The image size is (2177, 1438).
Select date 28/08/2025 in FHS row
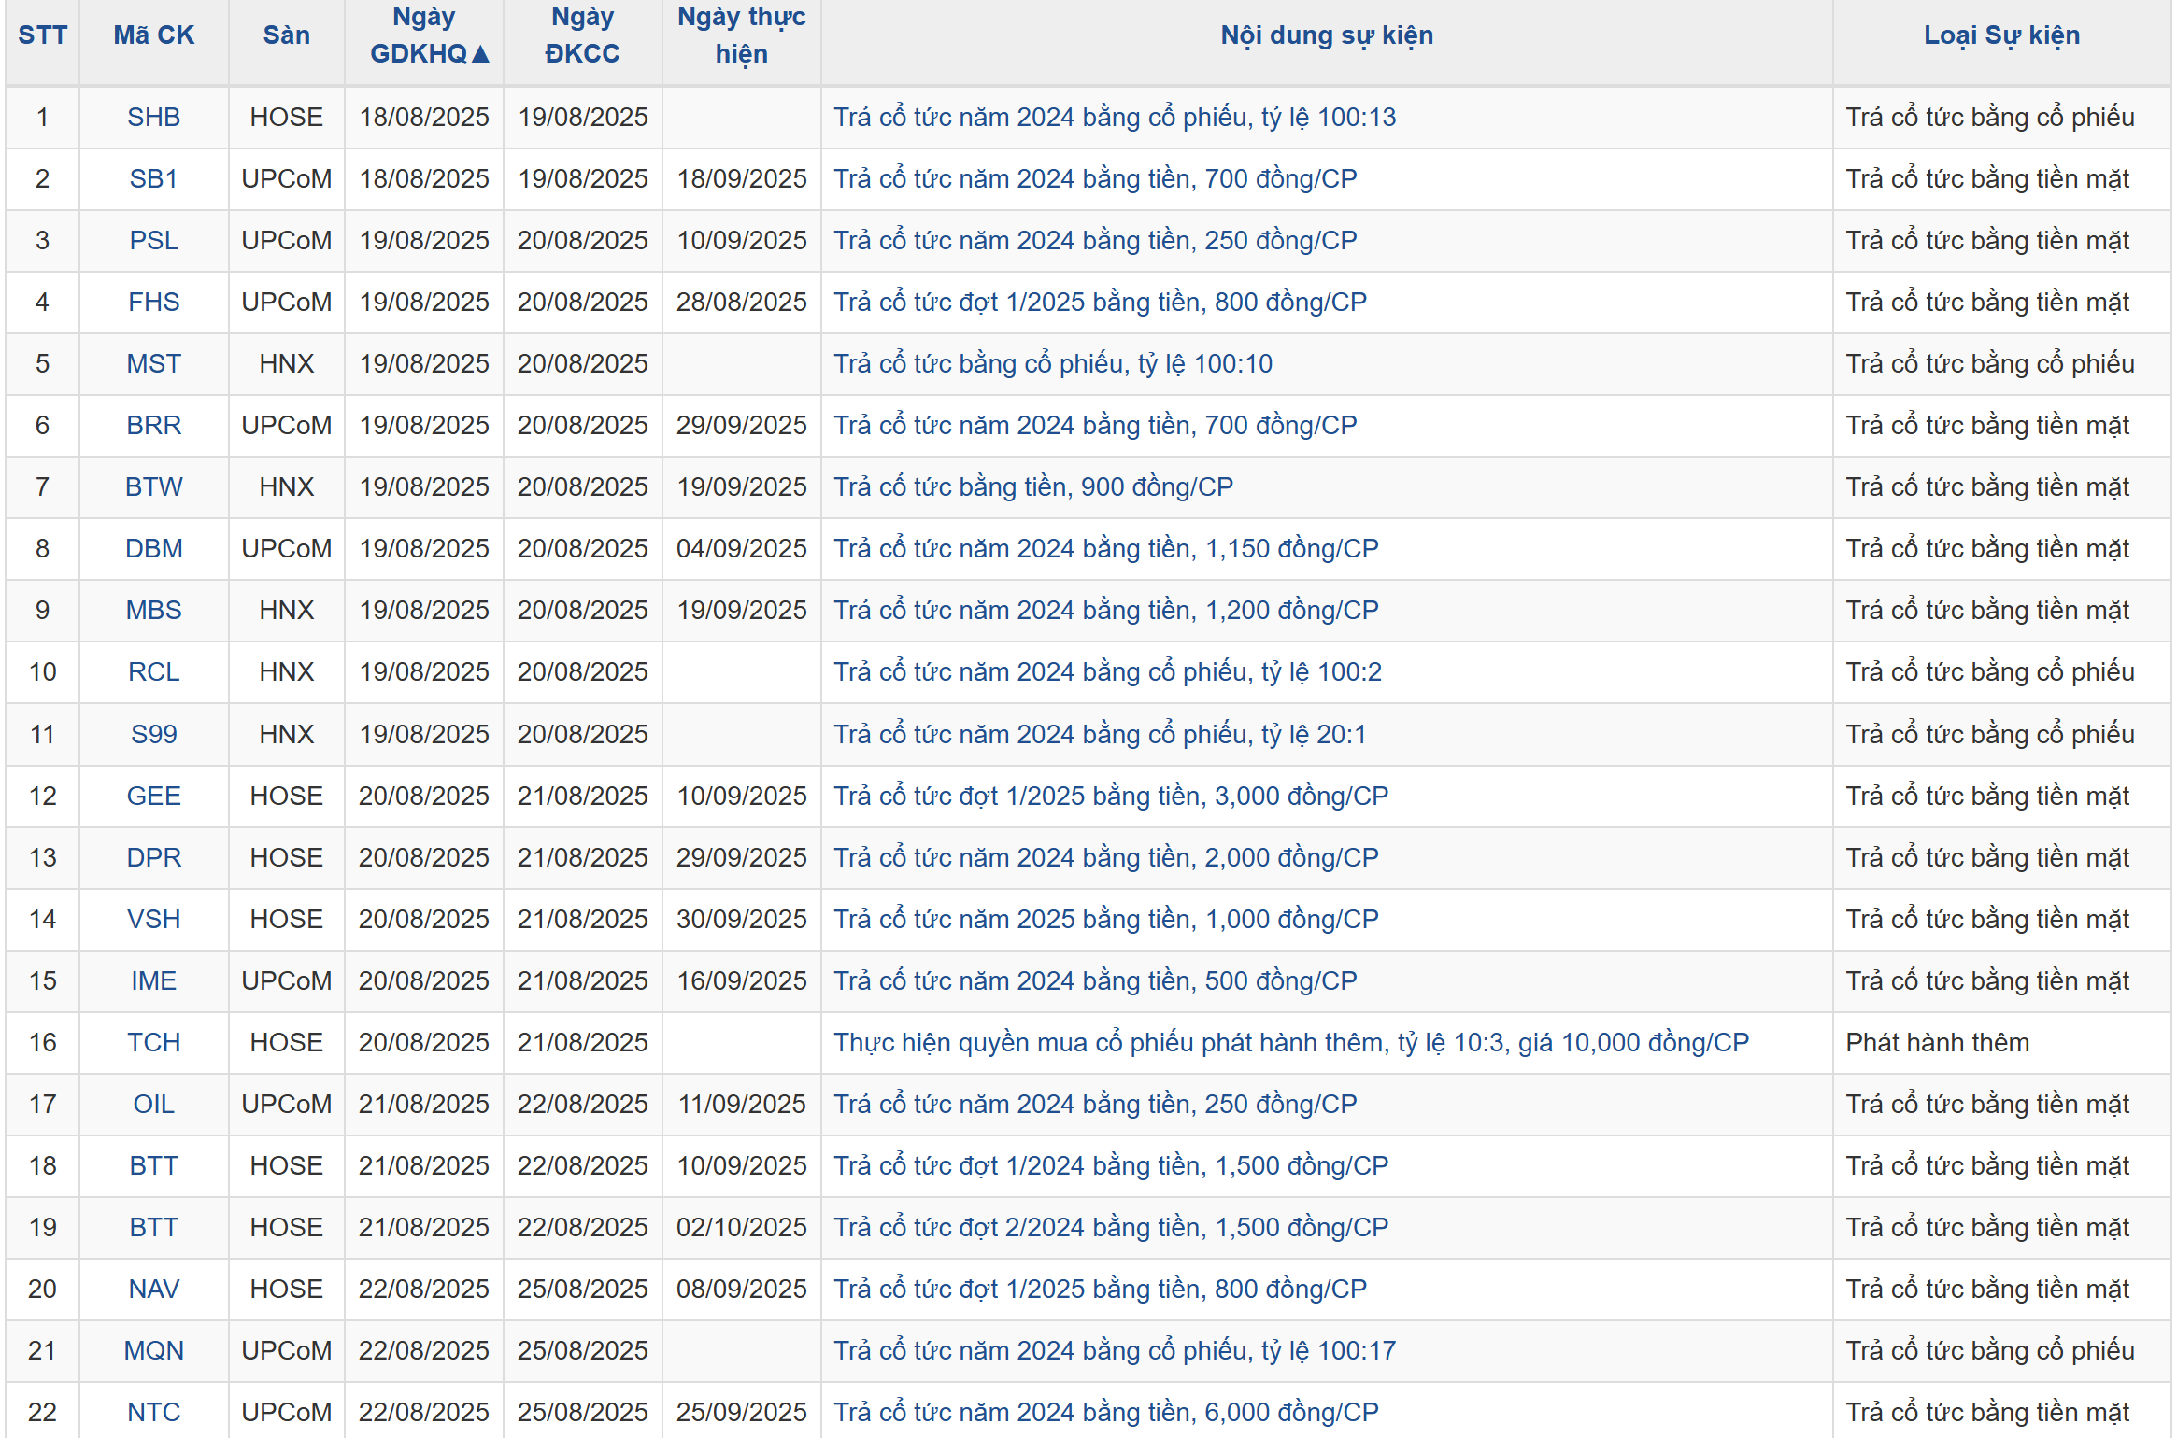click(x=741, y=303)
